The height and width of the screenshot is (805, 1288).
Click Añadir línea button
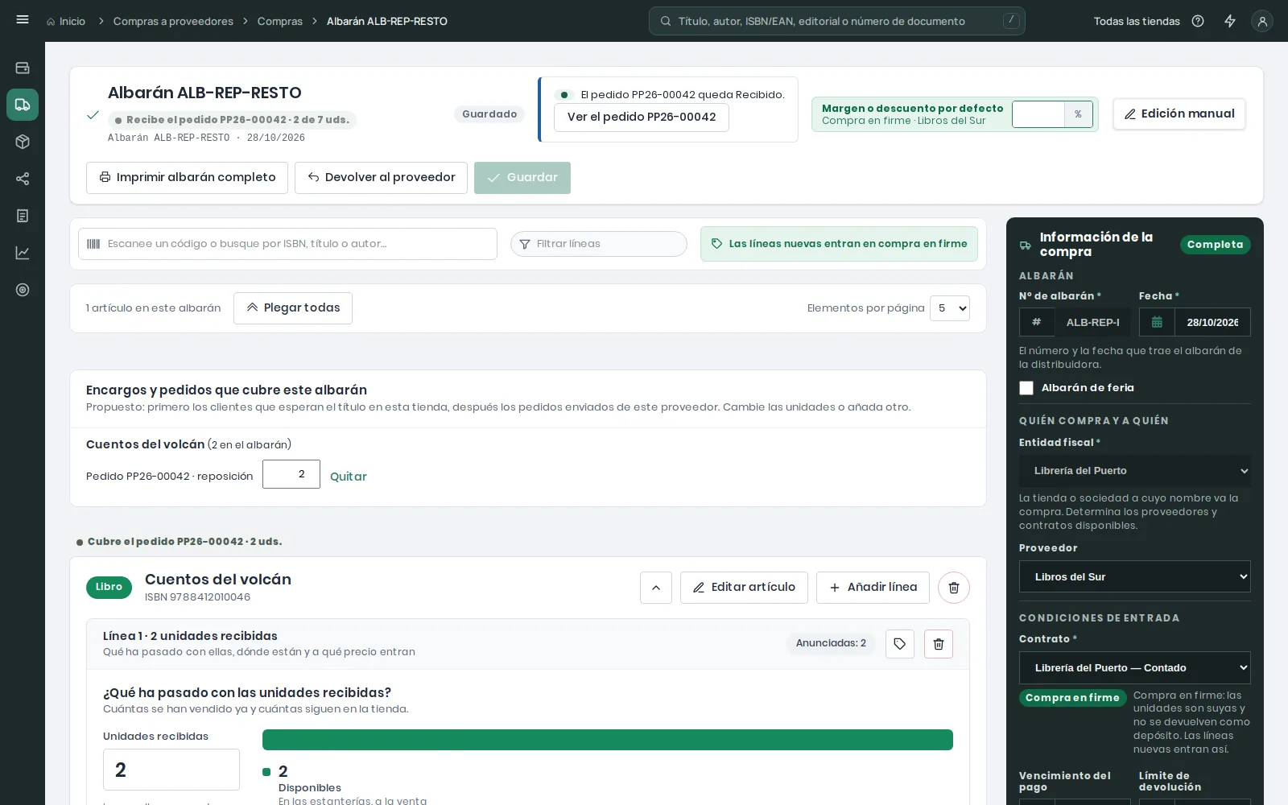[873, 588]
